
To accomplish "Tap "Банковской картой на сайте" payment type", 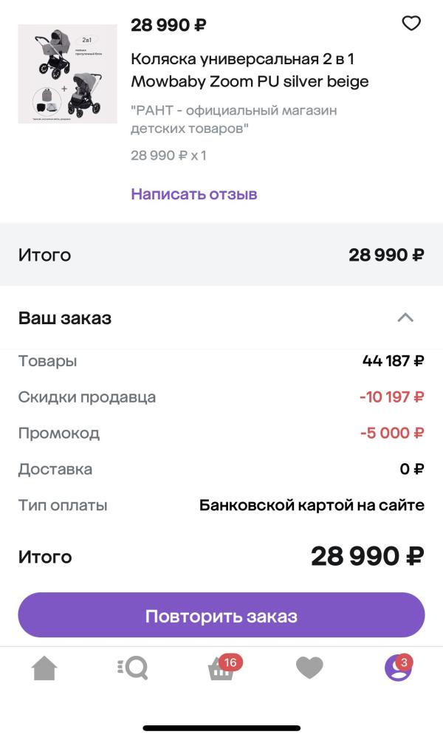I will 312,506.
